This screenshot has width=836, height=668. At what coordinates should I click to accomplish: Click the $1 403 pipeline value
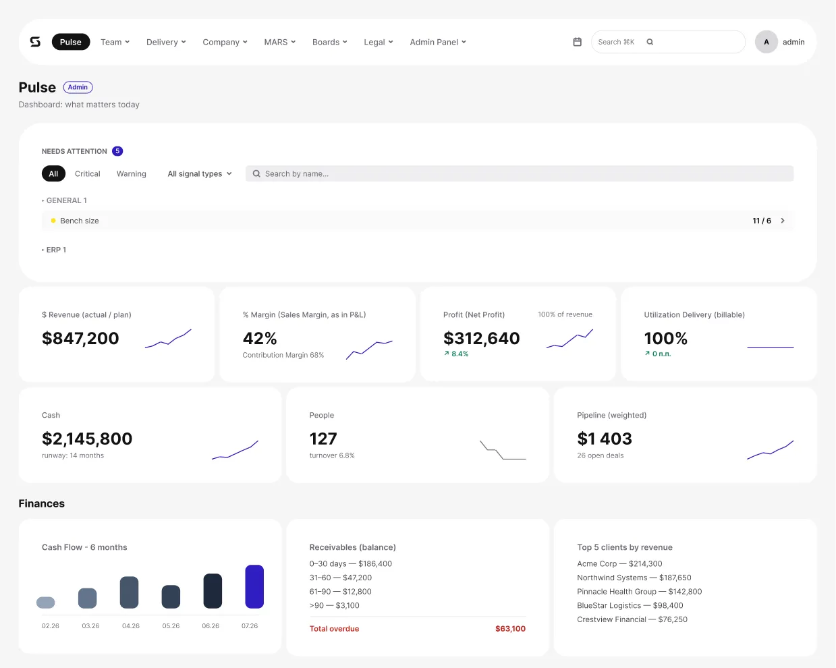click(605, 439)
